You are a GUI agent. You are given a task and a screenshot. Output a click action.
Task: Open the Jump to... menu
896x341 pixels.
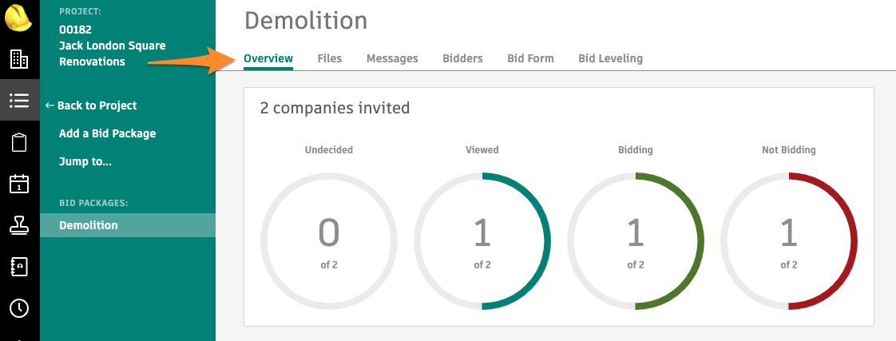click(x=85, y=161)
